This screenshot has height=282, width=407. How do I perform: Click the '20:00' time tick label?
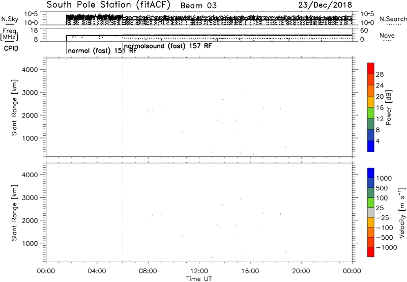(x=301, y=271)
